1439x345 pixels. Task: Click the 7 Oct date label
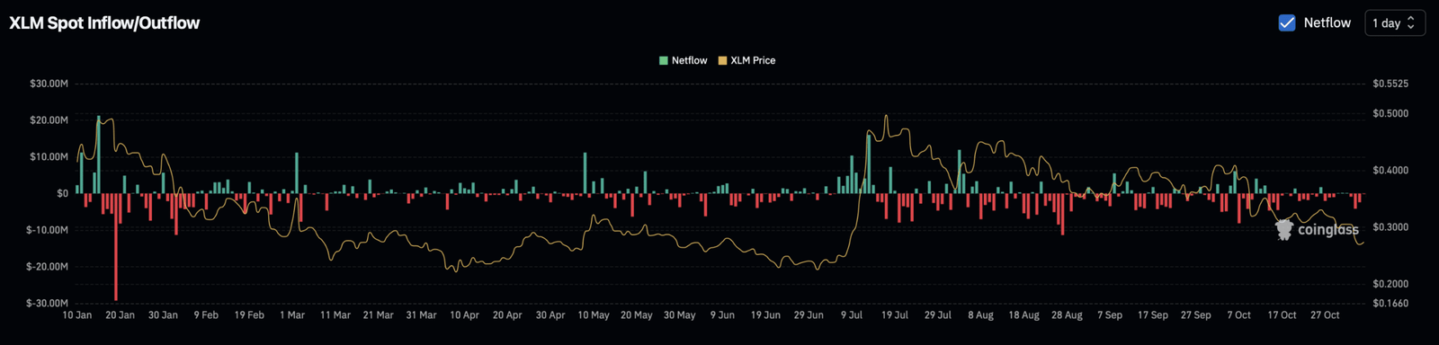tap(1239, 315)
